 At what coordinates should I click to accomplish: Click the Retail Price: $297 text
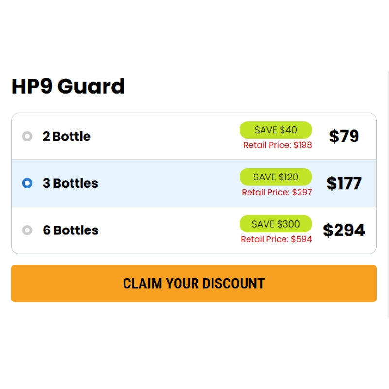(x=277, y=192)
